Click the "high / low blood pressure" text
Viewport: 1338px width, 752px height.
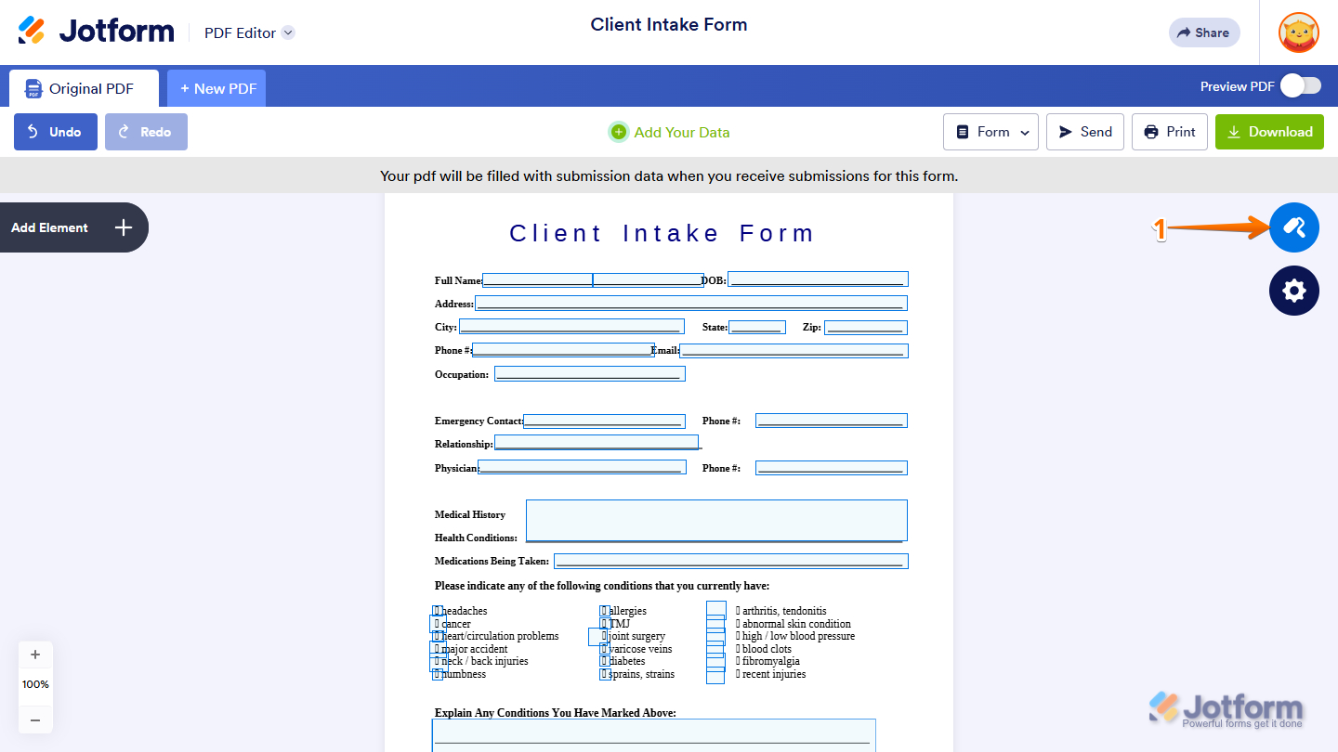(798, 636)
